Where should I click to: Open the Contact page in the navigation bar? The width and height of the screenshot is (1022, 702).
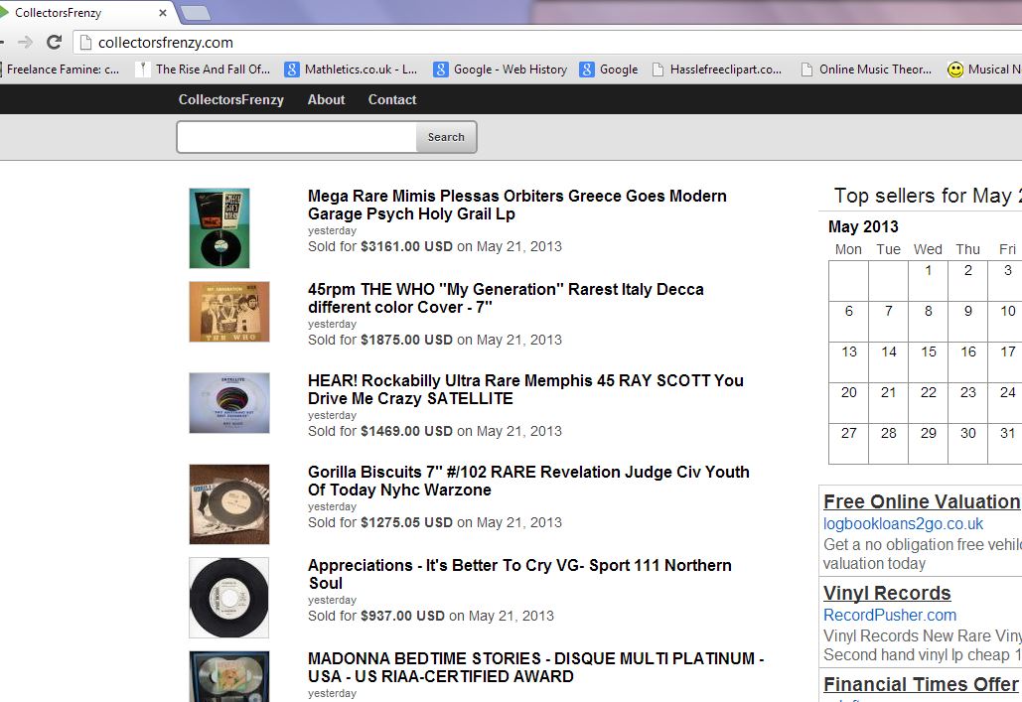coord(391,99)
